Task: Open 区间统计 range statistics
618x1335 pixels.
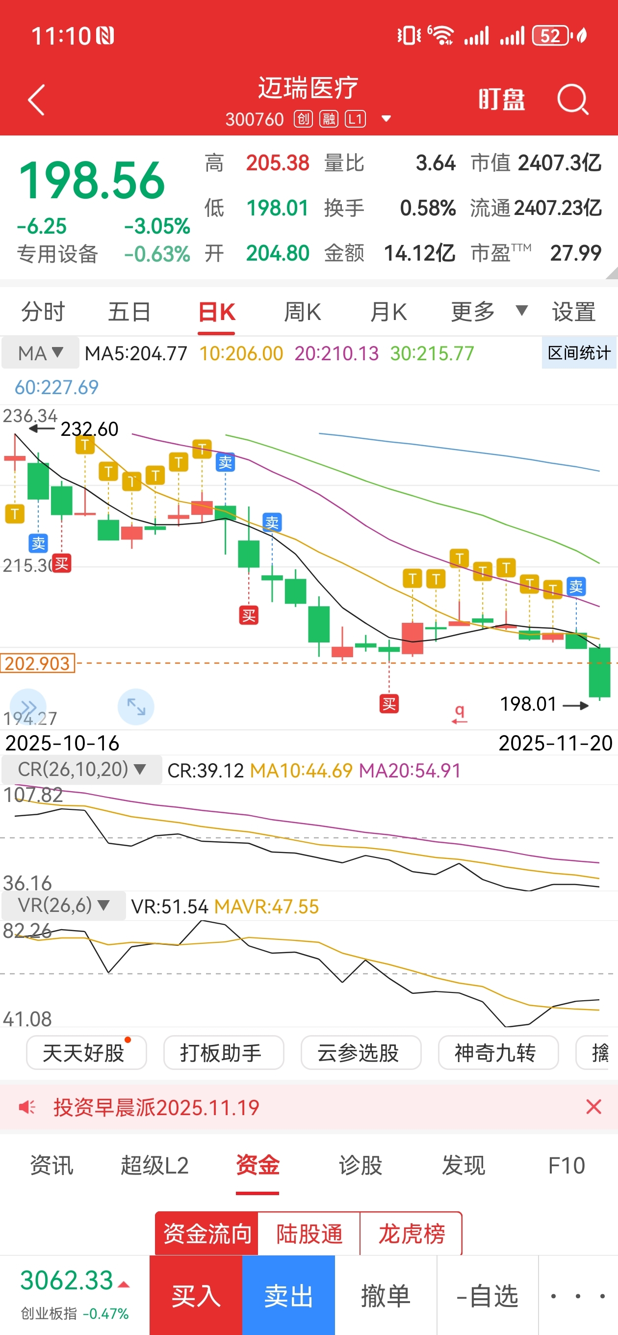Action: 579,353
